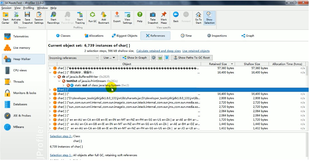The width and height of the screenshot is (310, 164).
Task: Open the Databases section
Action: pos(24,104)
